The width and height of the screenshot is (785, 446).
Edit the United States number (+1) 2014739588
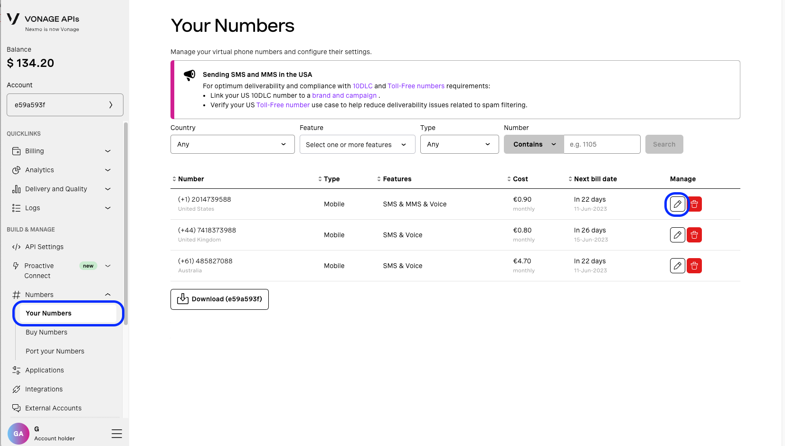pyautogui.click(x=677, y=204)
